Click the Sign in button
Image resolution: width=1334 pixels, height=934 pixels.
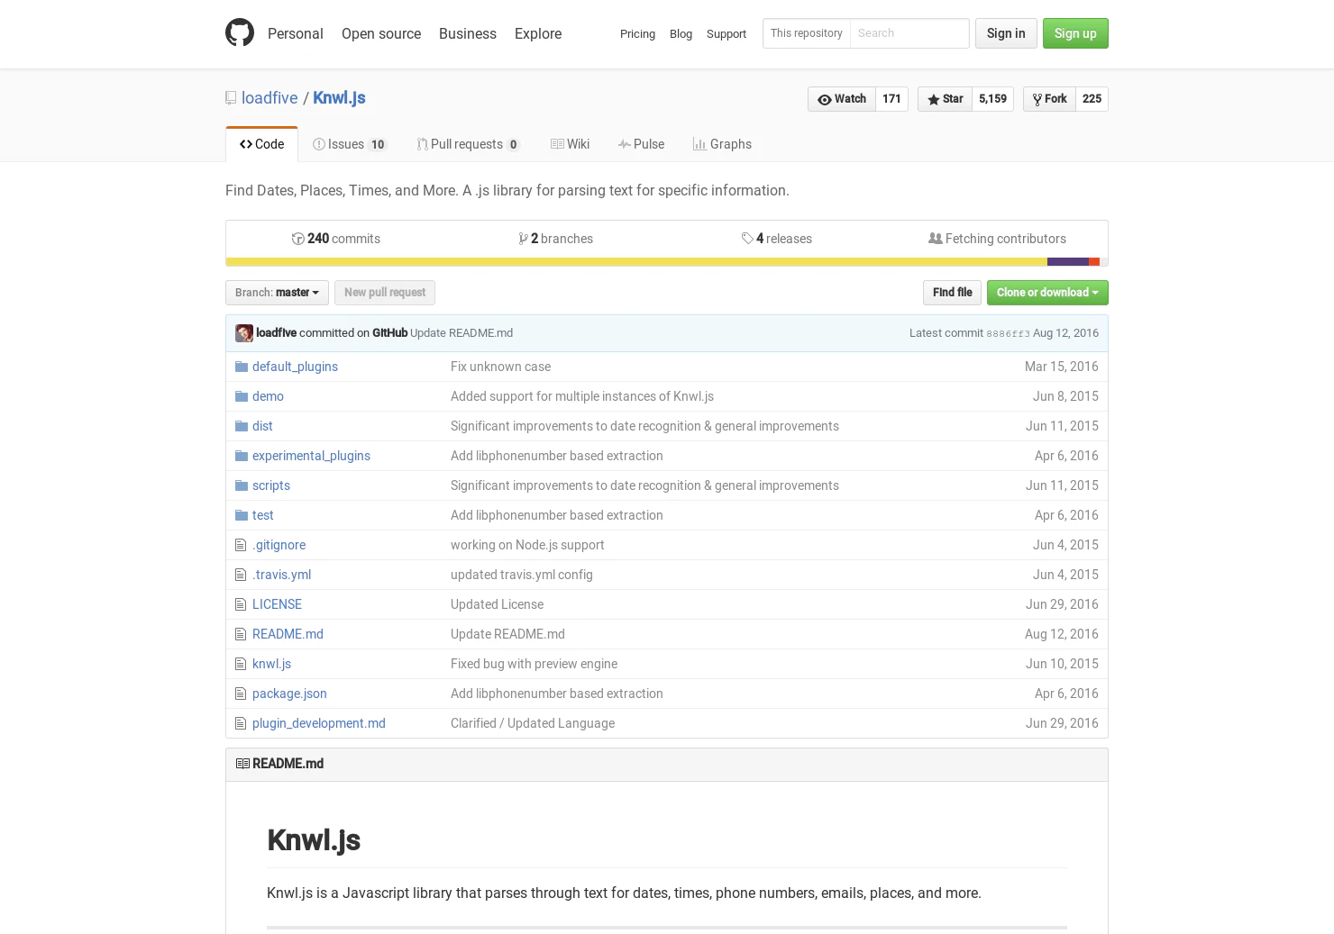[x=1006, y=33]
